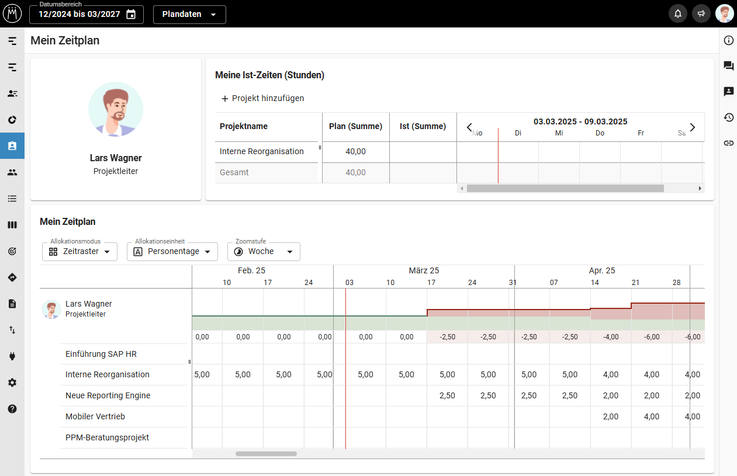Screen dimensions: 737x476
Task: Select the highlighted person badge sidebar icon
Action: click(12, 146)
